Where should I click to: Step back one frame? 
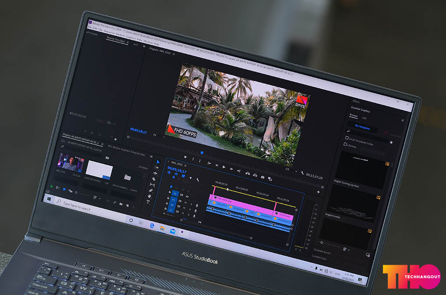pos(216,165)
